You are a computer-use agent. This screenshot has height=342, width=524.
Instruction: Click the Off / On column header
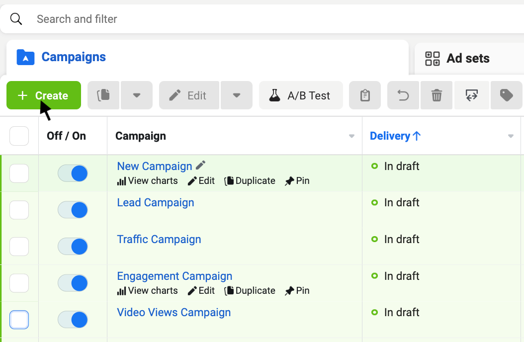pyautogui.click(x=66, y=136)
